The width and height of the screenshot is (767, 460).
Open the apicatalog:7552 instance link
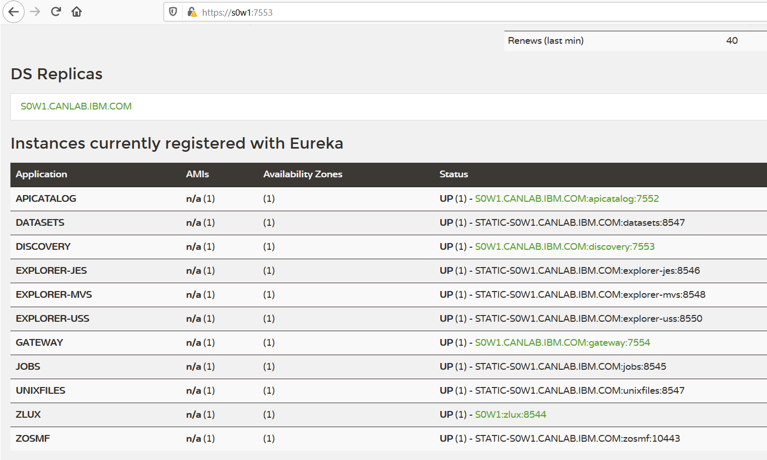566,199
